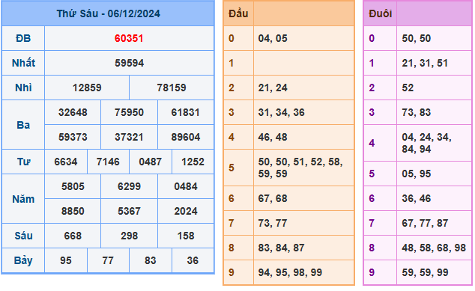This screenshot has height=291, width=475.
Task: Click the Bảy row cell showing 36
Action: 193,260
